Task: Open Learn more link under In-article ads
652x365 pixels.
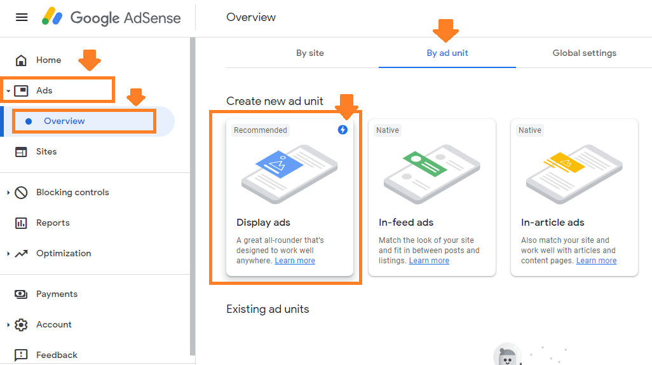Action: point(596,261)
